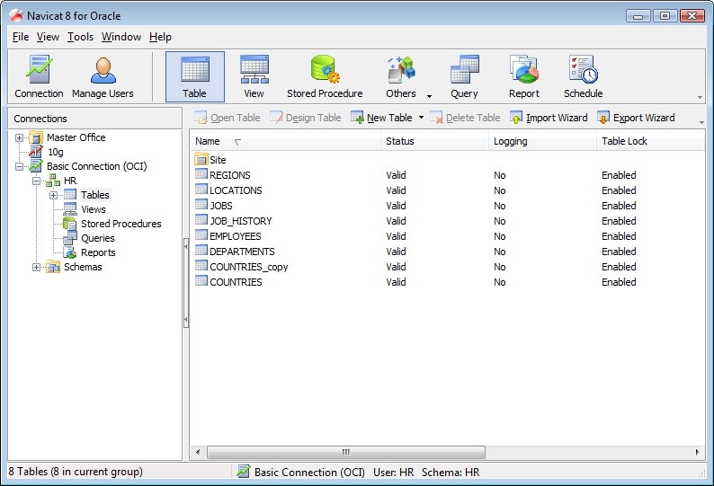
Task: Click the scrollbar left arrow
Action: pyautogui.click(x=198, y=452)
